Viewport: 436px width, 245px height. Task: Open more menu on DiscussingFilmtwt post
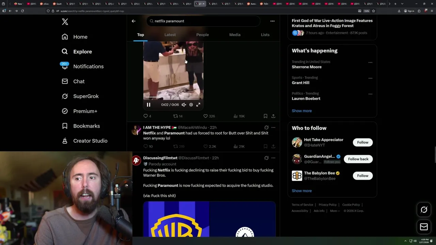click(273, 158)
